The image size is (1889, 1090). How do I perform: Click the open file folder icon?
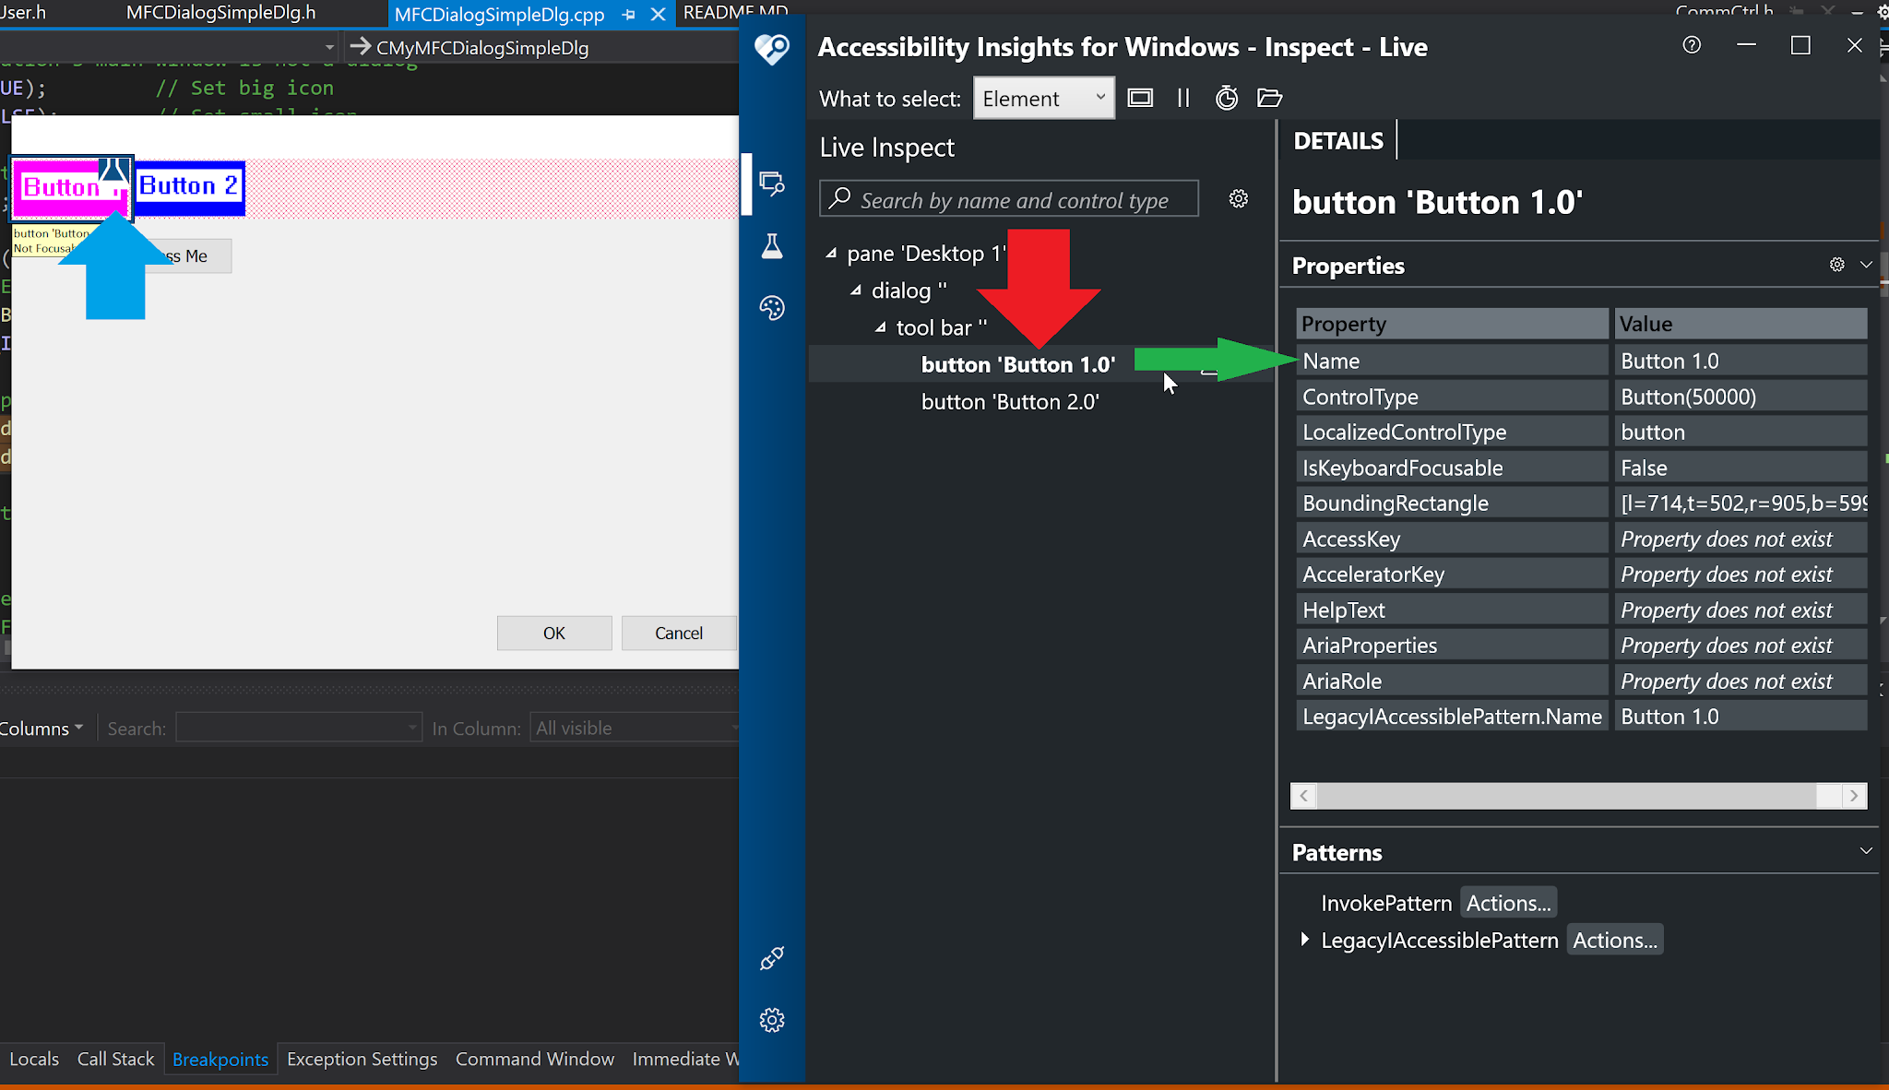(1269, 98)
